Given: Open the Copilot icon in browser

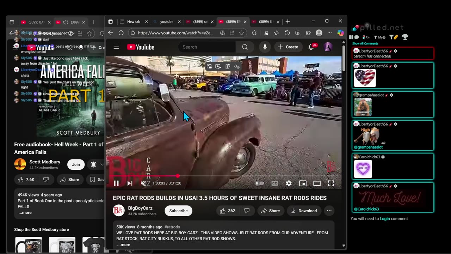Looking at the screenshot, I should tap(340, 33).
